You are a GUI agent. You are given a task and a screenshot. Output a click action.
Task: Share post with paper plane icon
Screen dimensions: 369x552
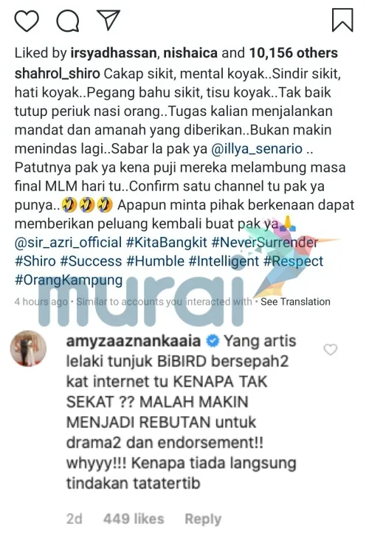[x=108, y=20]
